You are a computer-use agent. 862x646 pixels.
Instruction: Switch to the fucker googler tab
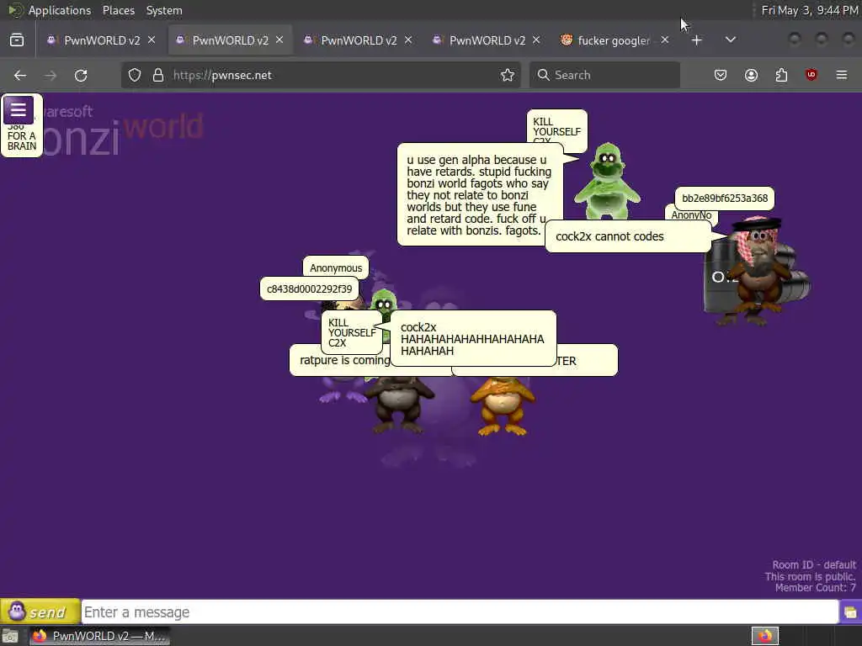[614, 40]
